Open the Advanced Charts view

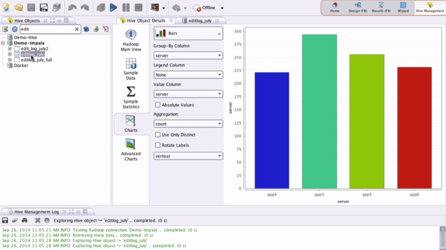(131, 150)
